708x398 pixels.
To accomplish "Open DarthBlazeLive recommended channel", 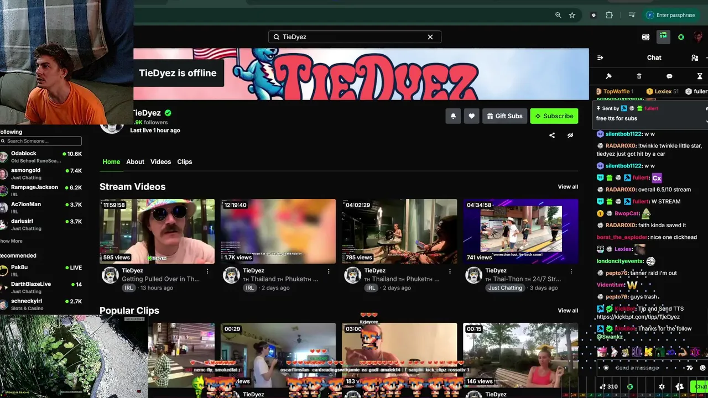I will pos(41,287).
